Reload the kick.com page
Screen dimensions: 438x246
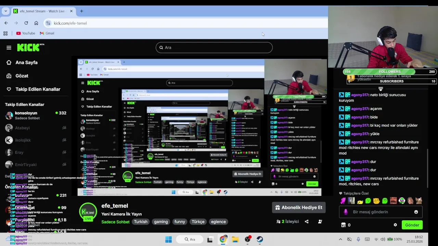(26, 23)
